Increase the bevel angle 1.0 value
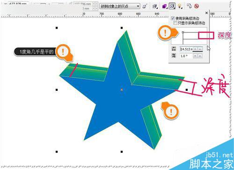Screen dimensions: 234x170 [200, 56]
